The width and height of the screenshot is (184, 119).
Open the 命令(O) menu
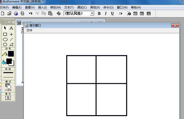108,7
